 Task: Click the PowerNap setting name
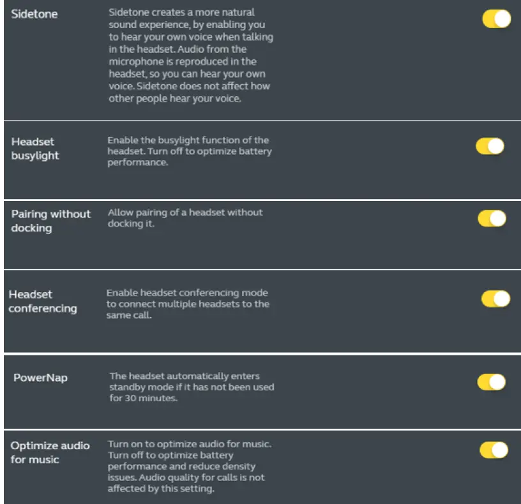40,378
